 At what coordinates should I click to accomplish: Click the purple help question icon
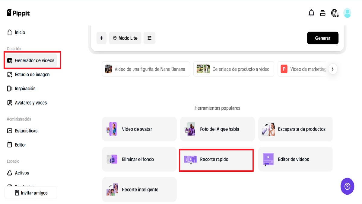(x=347, y=186)
